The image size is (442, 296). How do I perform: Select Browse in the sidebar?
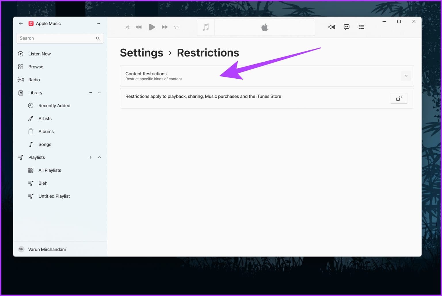[36, 67]
